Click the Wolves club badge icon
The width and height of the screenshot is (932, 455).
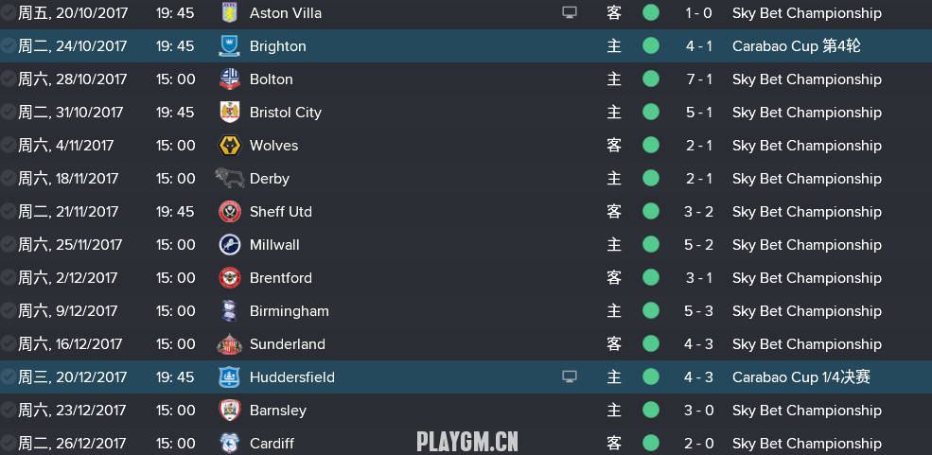pyautogui.click(x=229, y=146)
